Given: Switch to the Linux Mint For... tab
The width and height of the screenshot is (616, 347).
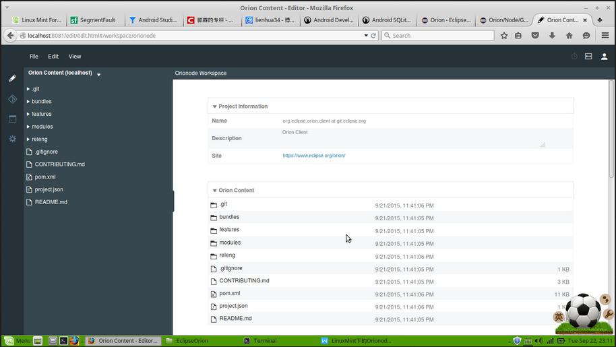Looking at the screenshot, I should (37, 20).
